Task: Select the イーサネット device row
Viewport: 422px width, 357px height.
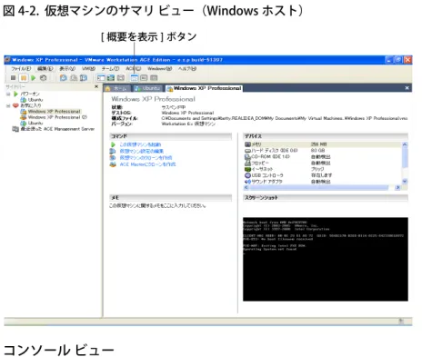Action: [x=323, y=169]
